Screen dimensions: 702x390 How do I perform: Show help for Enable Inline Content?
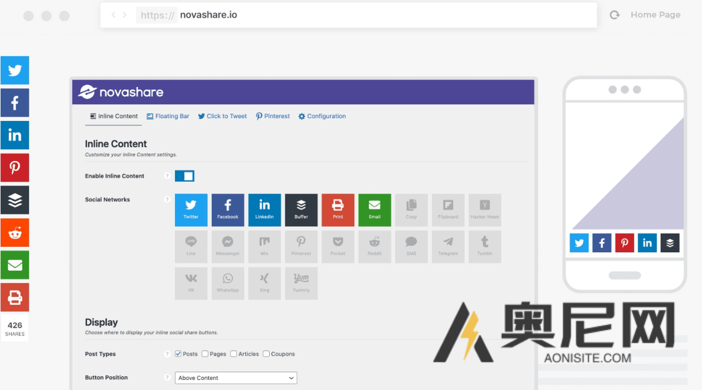pyautogui.click(x=167, y=176)
